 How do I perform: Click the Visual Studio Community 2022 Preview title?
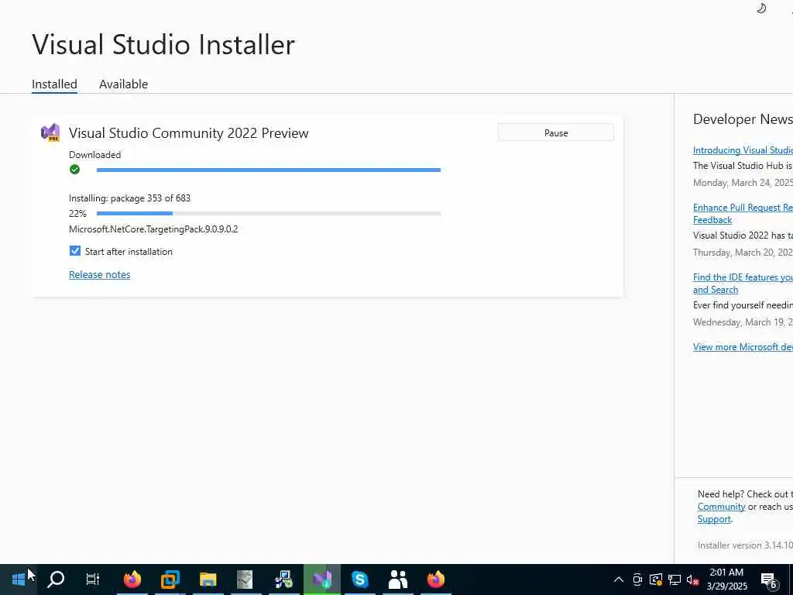pyautogui.click(x=189, y=133)
